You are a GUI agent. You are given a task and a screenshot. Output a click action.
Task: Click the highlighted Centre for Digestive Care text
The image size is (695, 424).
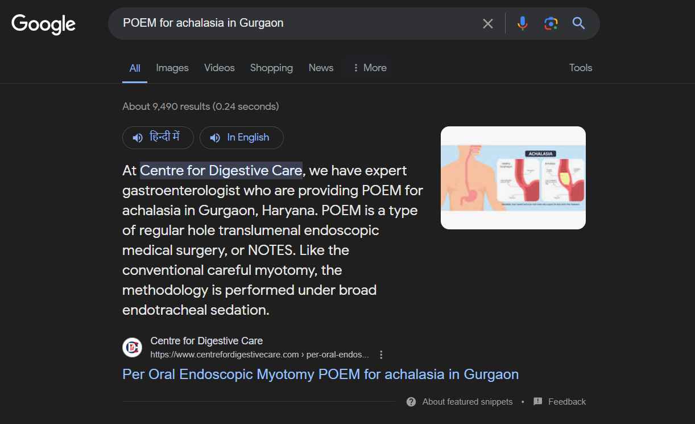[x=221, y=171]
